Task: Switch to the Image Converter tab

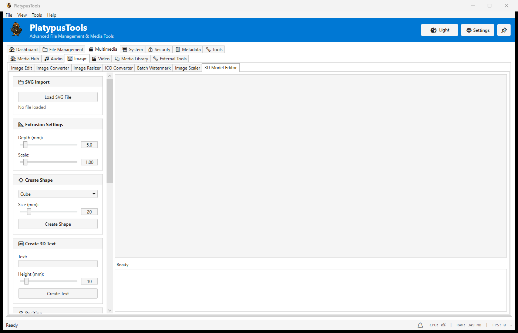Action: [53, 68]
